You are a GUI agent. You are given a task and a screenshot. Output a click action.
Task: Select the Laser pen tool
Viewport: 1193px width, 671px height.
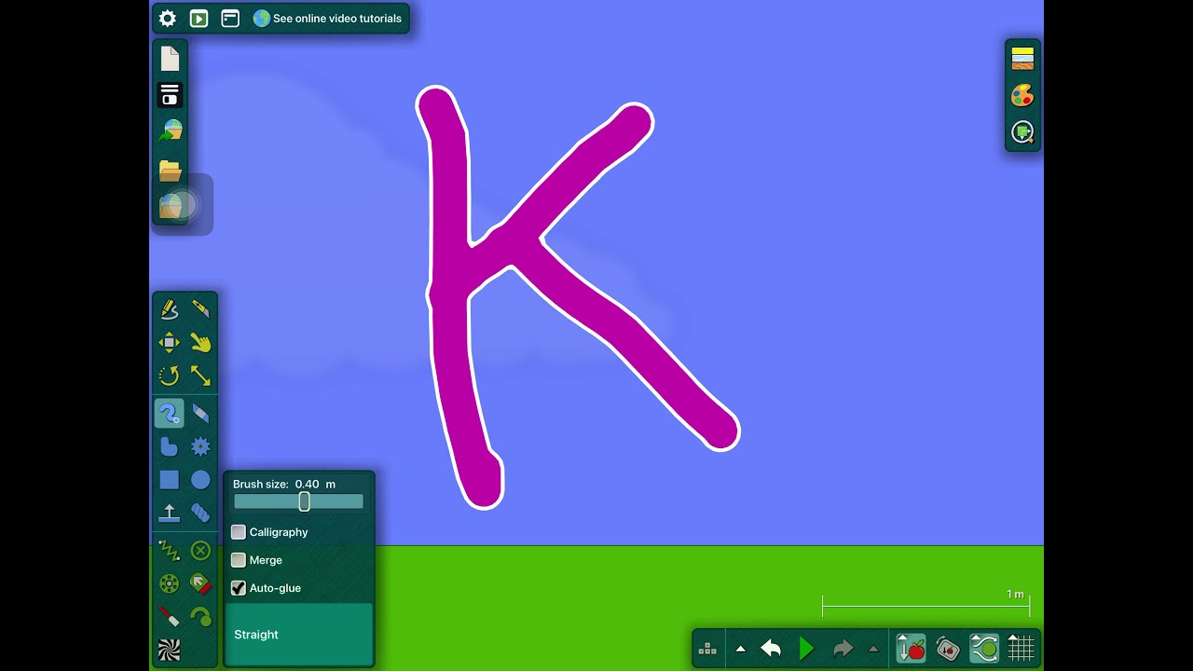169,616
